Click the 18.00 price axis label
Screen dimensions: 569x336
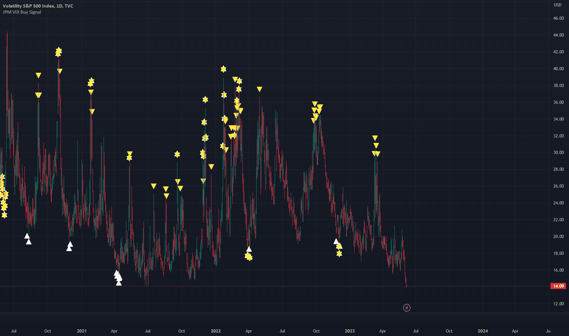pos(559,254)
